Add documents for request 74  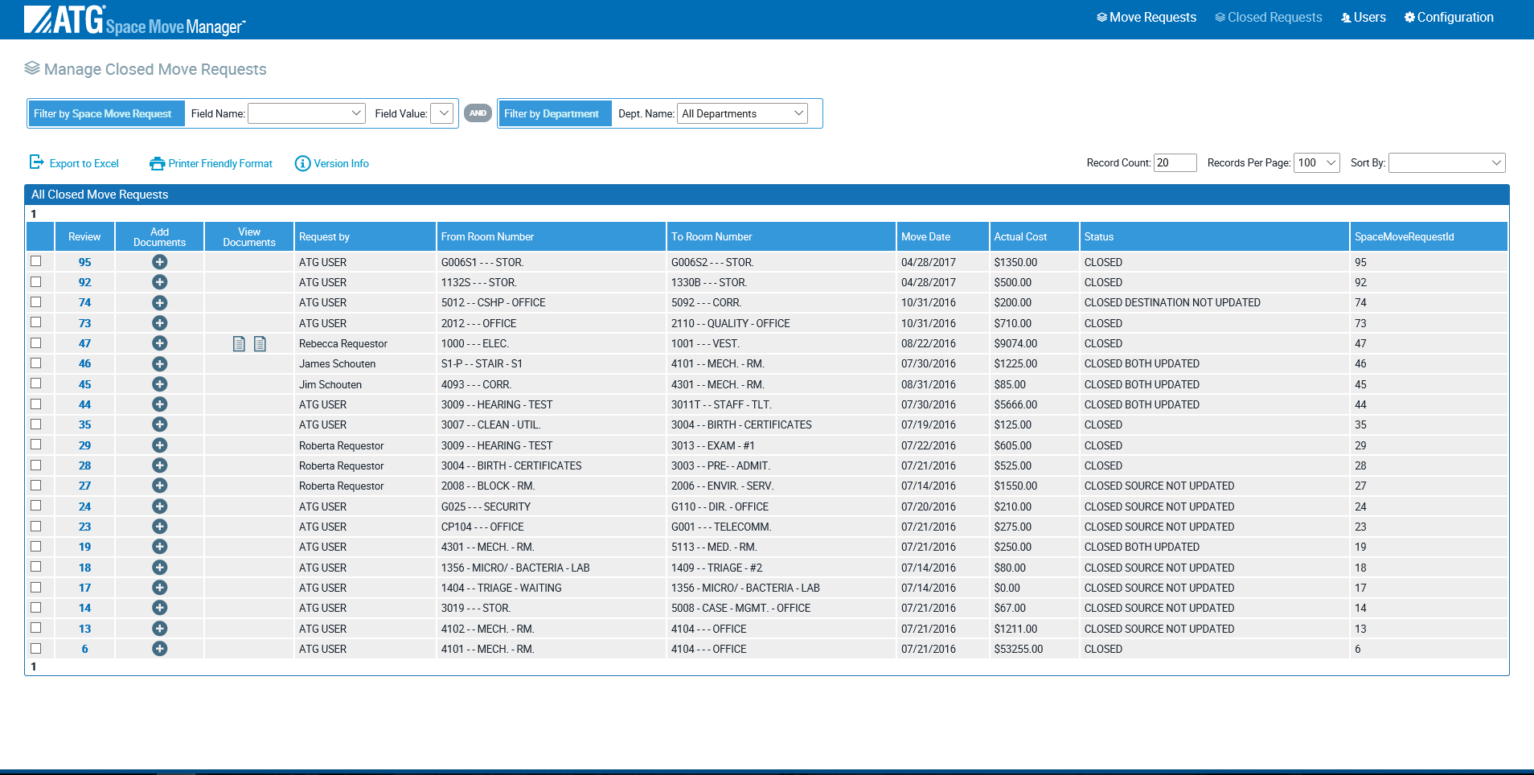tap(159, 303)
